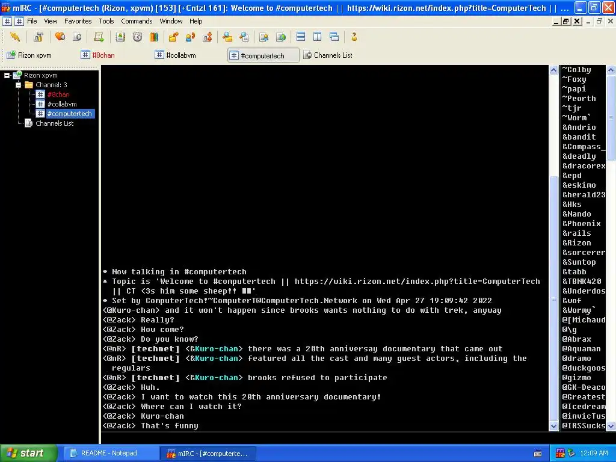The image size is (616, 462).
Task: Open the Tools menu
Action: click(106, 21)
